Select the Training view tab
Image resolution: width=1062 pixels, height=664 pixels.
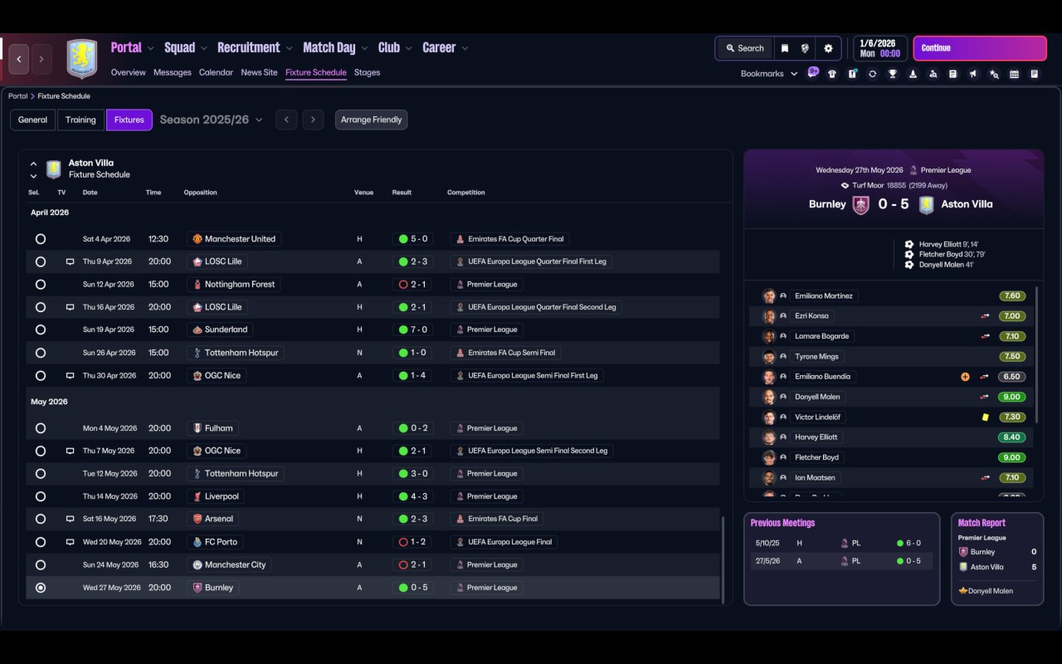80,120
